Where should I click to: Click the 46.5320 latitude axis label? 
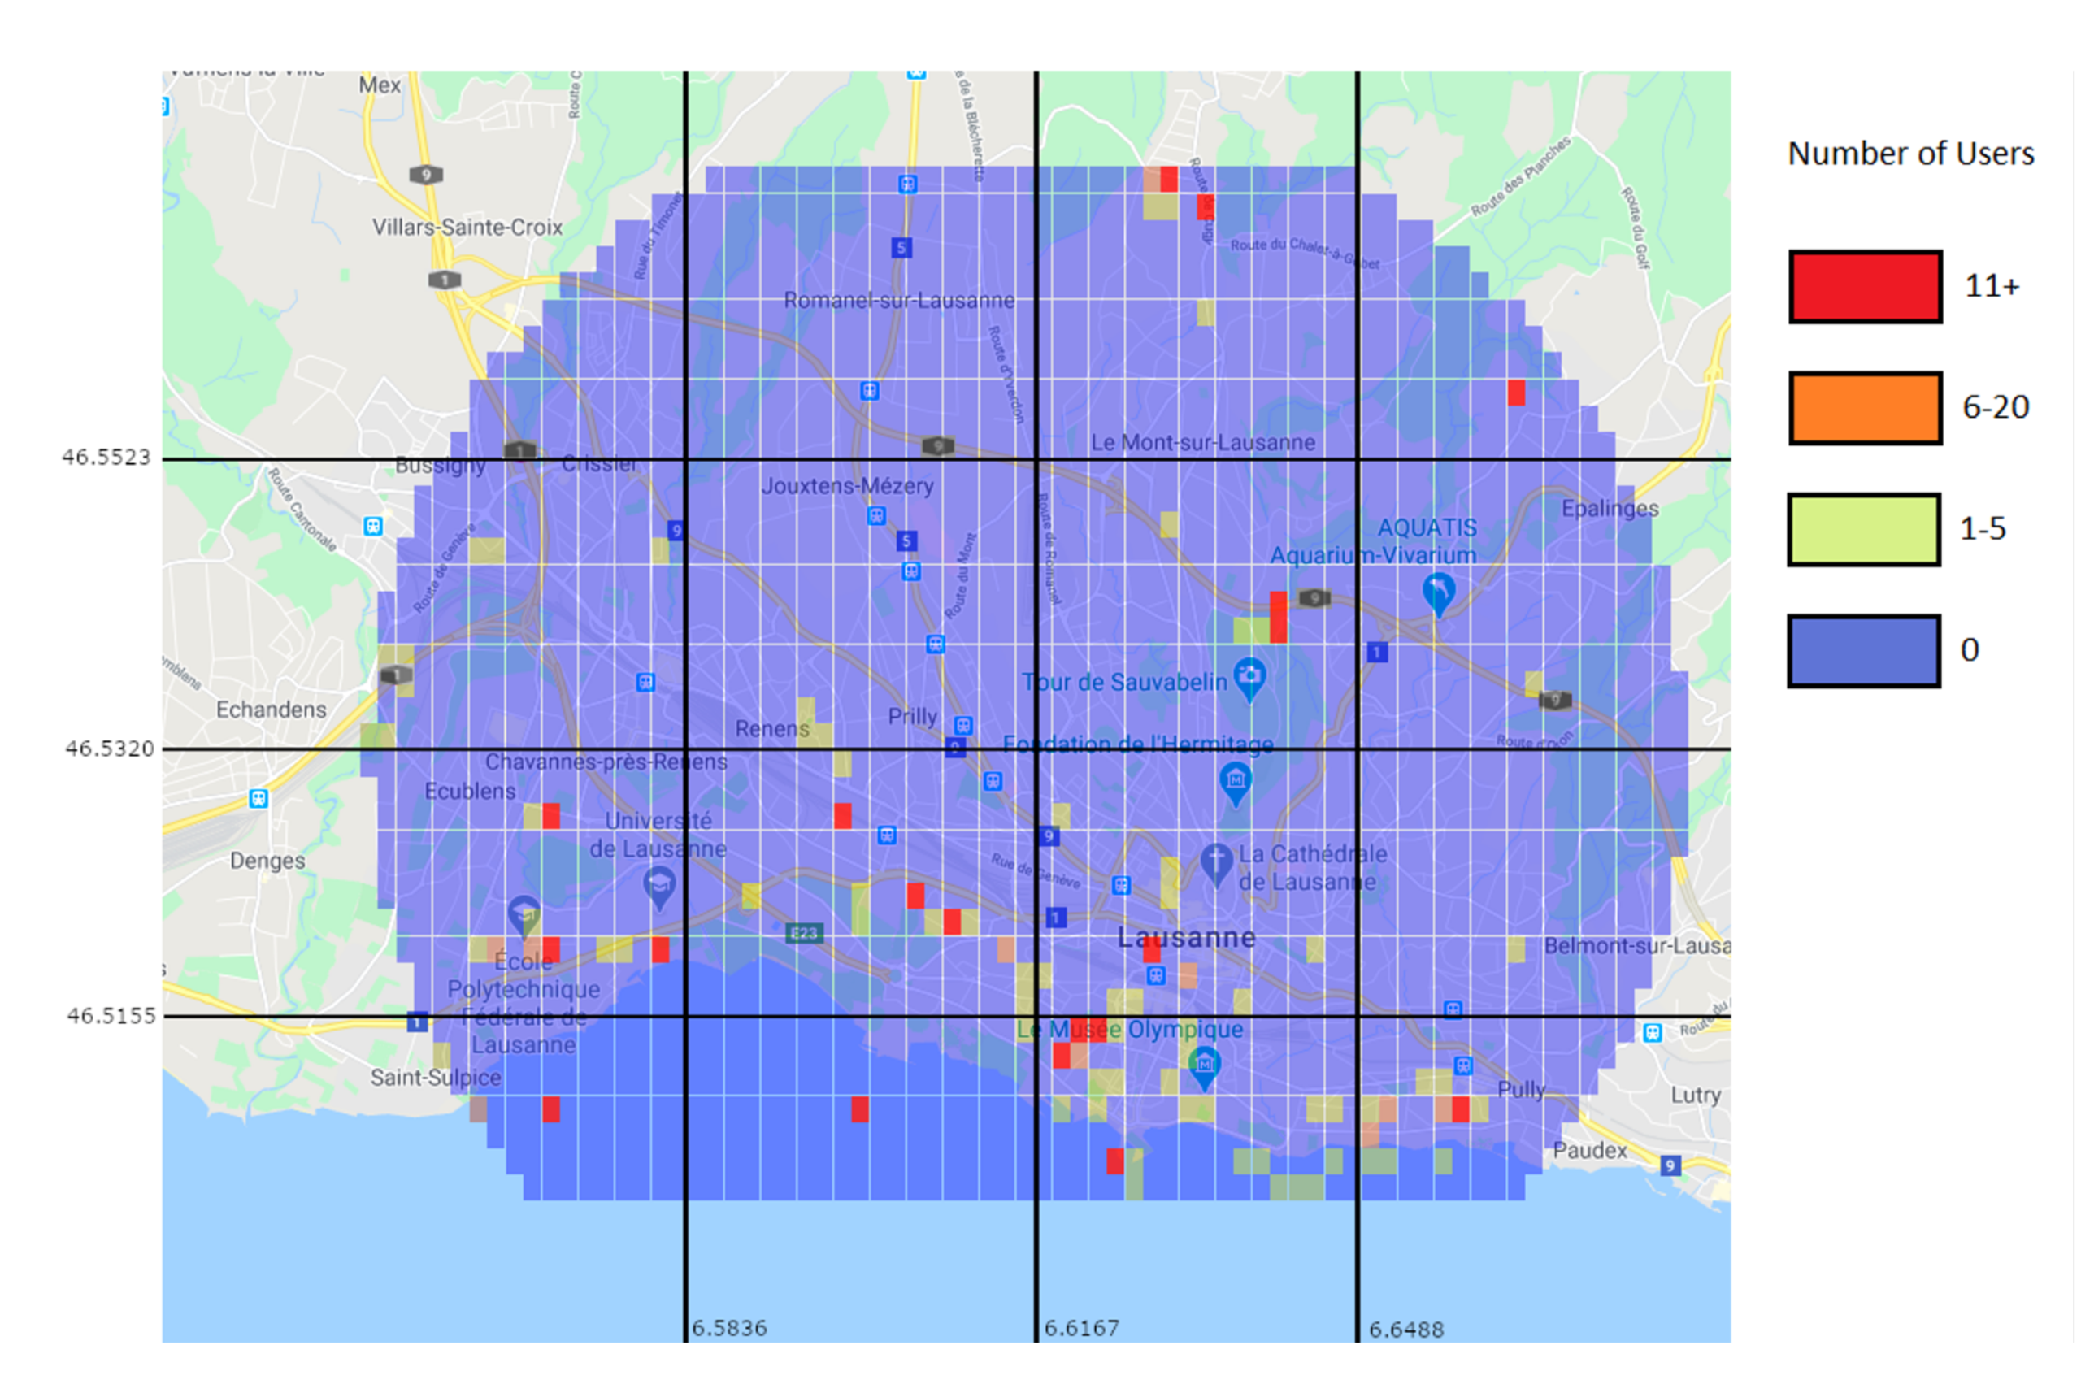click(x=109, y=749)
